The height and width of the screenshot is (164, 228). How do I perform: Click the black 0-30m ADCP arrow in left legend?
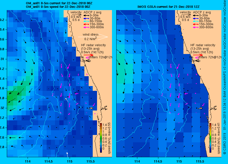tap(86, 15)
